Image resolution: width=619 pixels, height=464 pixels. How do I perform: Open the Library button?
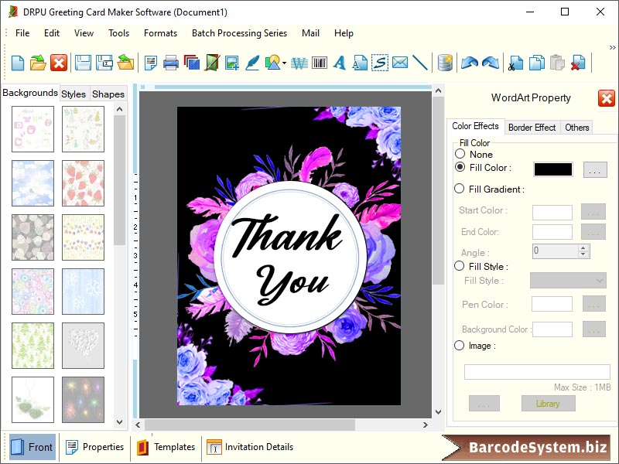548,404
